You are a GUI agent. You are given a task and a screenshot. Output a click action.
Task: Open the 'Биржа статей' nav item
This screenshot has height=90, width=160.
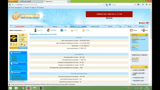[x=95, y=26]
